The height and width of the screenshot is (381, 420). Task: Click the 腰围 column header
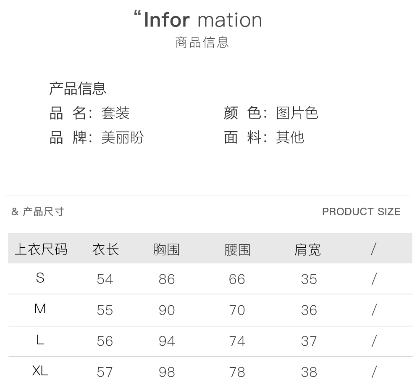click(x=237, y=250)
